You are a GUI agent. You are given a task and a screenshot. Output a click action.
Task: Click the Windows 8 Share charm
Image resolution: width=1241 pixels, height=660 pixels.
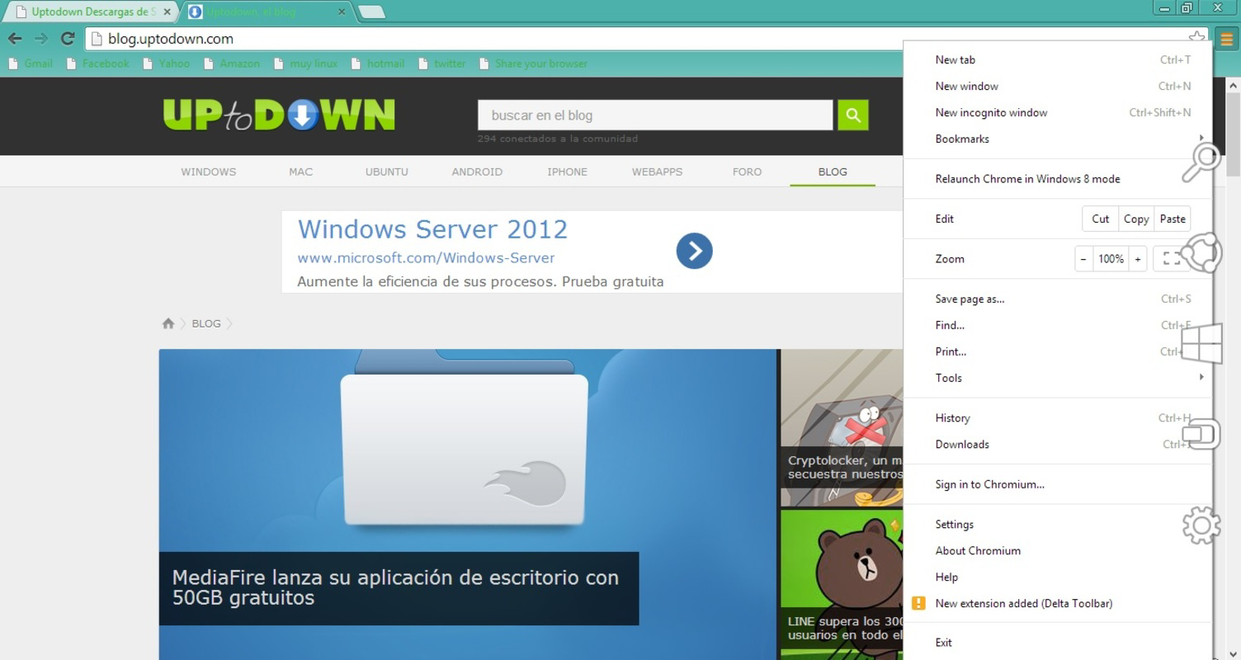[x=1201, y=252]
